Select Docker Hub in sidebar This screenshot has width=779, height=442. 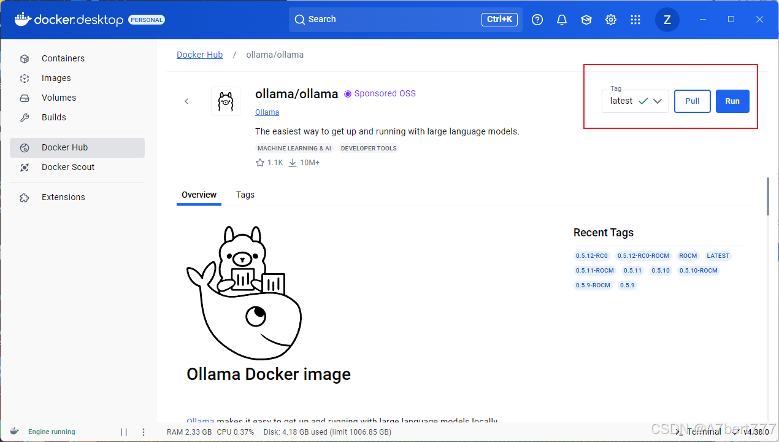pyautogui.click(x=77, y=147)
